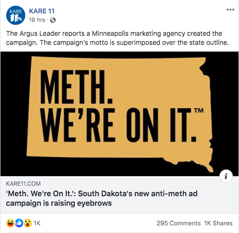Open the Meth. We're On It. image
Viewport: 239px width, 233px height.
click(119, 114)
